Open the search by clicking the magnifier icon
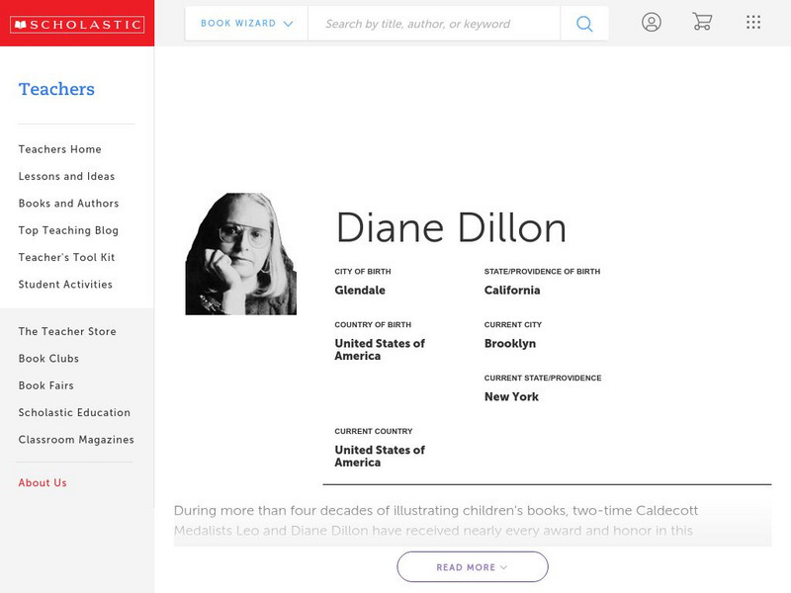This screenshot has width=791, height=593. (x=583, y=22)
